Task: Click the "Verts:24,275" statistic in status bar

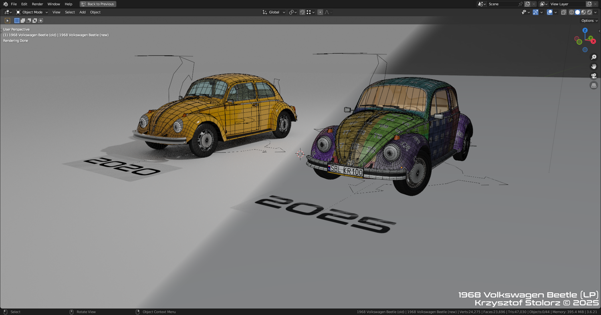Action: tap(470, 312)
